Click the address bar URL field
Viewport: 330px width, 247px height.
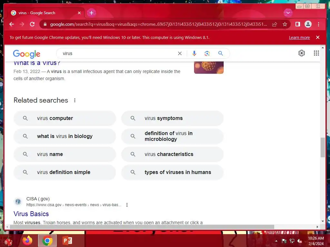click(158, 24)
